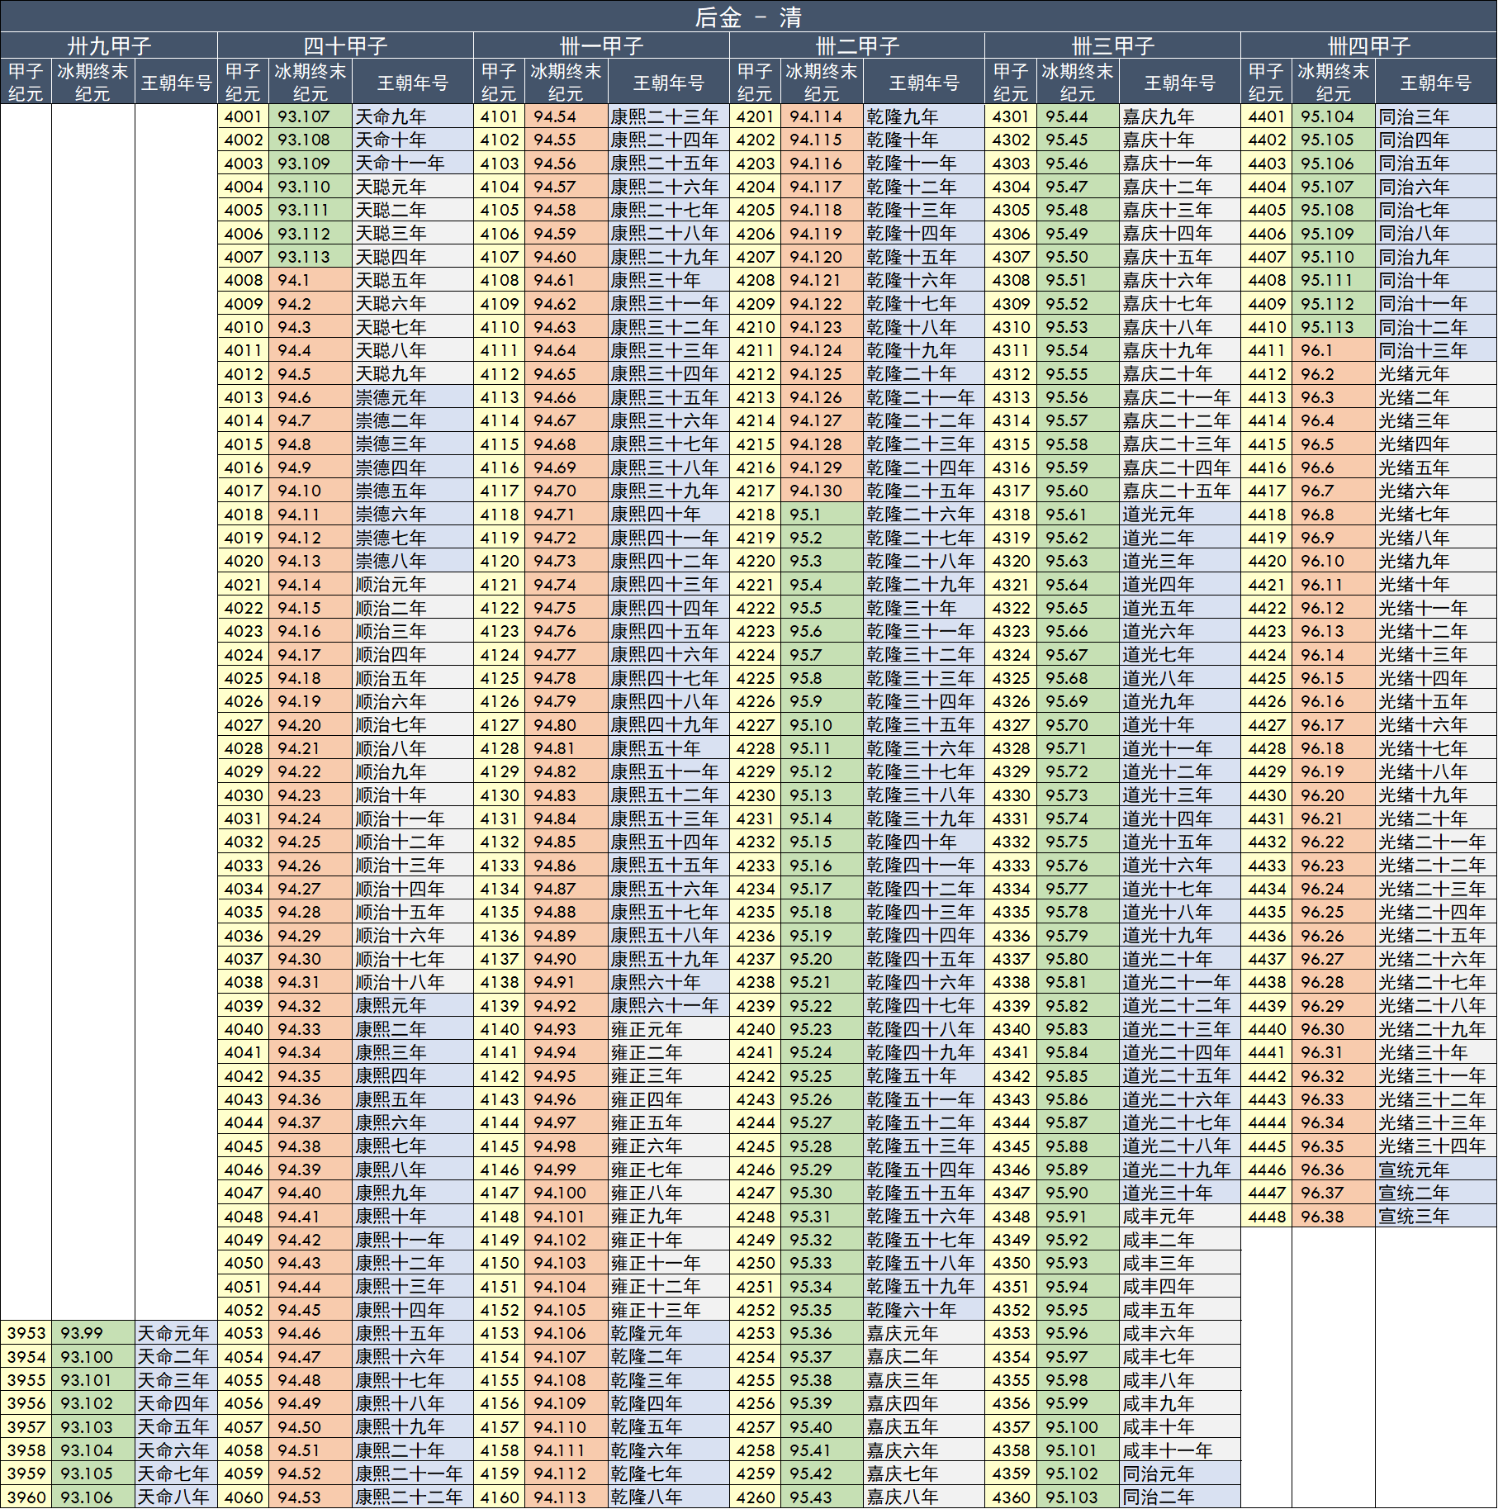The width and height of the screenshot is (1498, 1509).
Task: Select cell 94.113 beside 乾隆八年
Action: click(x=566, y=1497)
